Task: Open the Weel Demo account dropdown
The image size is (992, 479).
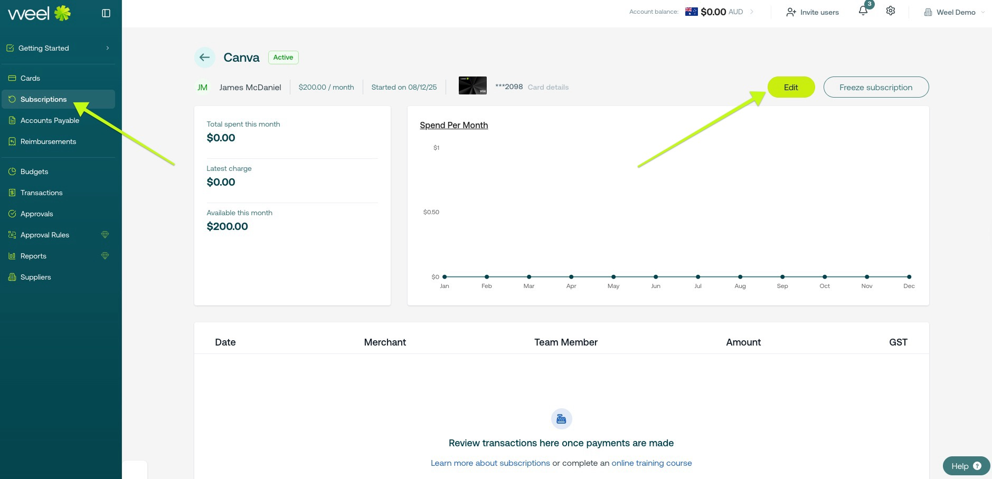Action: (x=955, y=12)
